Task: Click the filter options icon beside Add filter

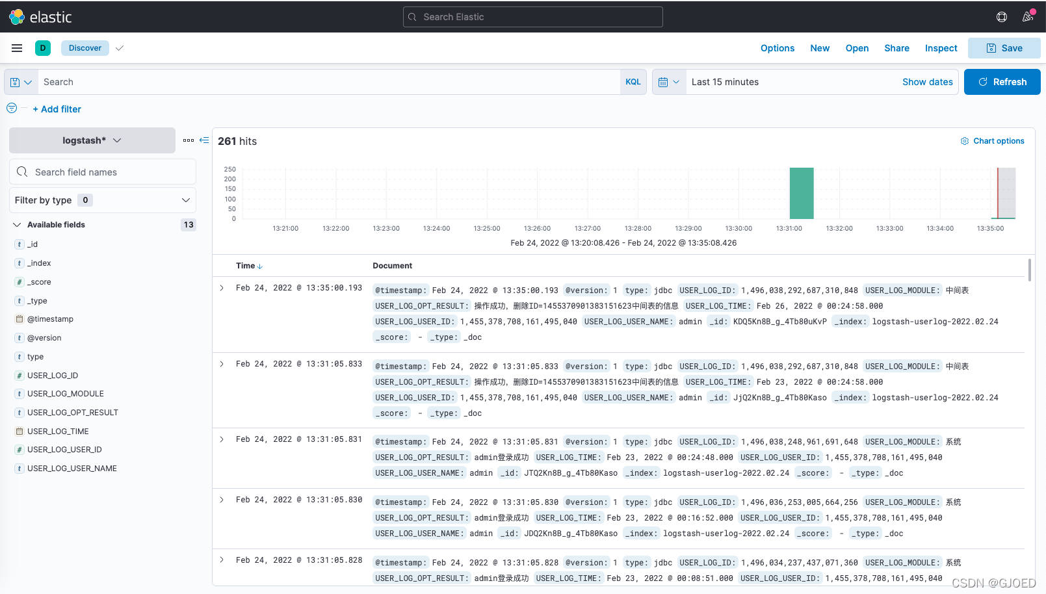Action: point(12,109)
